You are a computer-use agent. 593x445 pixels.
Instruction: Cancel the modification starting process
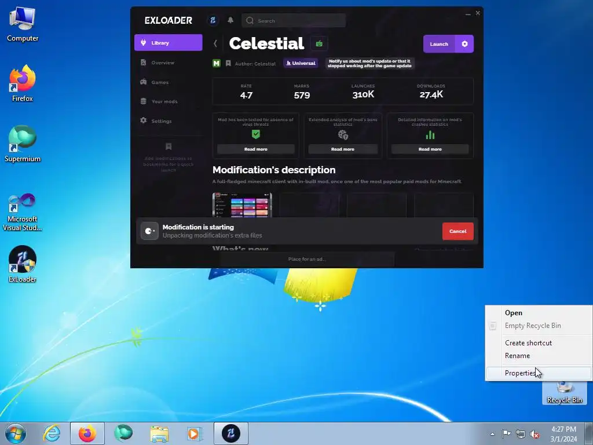[457, 231]
